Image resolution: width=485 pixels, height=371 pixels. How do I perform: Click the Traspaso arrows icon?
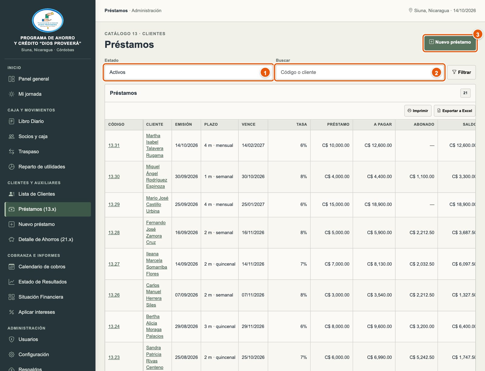click(12, 152)
